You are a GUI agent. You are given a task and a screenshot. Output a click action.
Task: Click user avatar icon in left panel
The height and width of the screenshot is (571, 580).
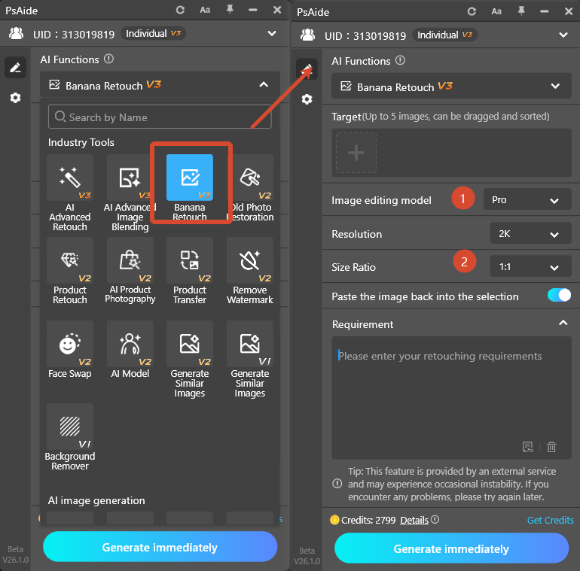point(16,34)
